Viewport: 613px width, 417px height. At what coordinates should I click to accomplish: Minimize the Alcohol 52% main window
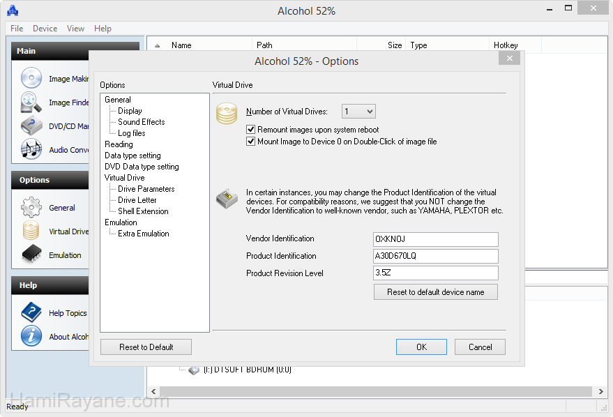(x=550, y=8)
